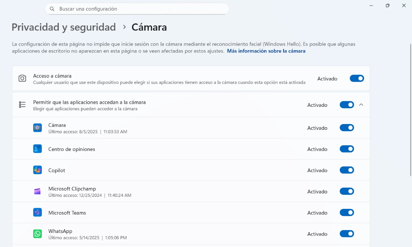Disable the Acceso a cámara toggle
Viewport: 412px width, 247px height.
(x=357, y=78)
